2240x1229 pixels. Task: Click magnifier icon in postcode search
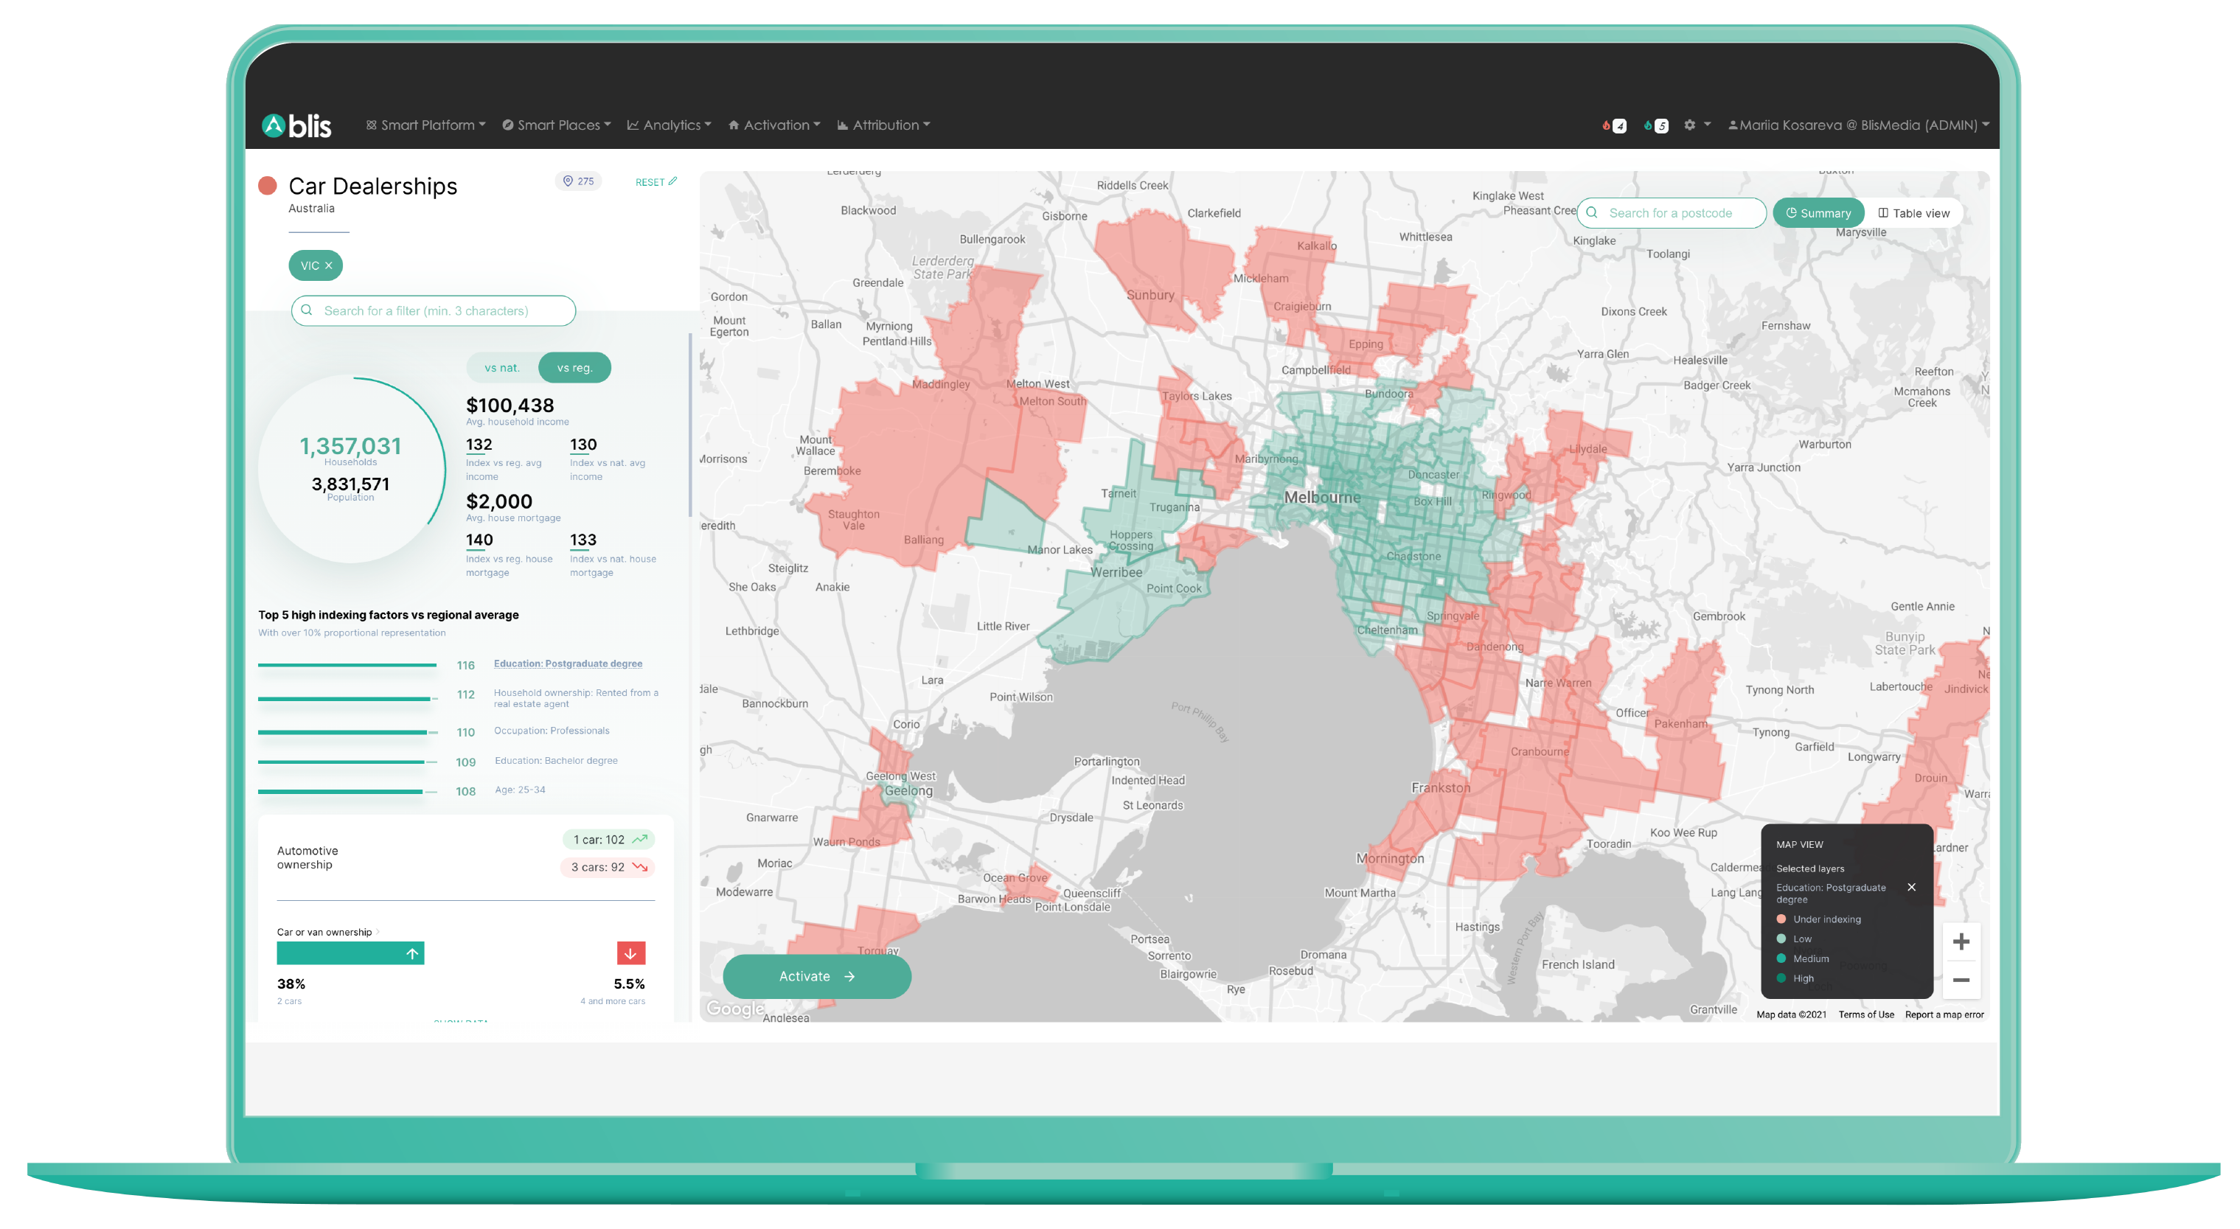[x=1592, y=212]
